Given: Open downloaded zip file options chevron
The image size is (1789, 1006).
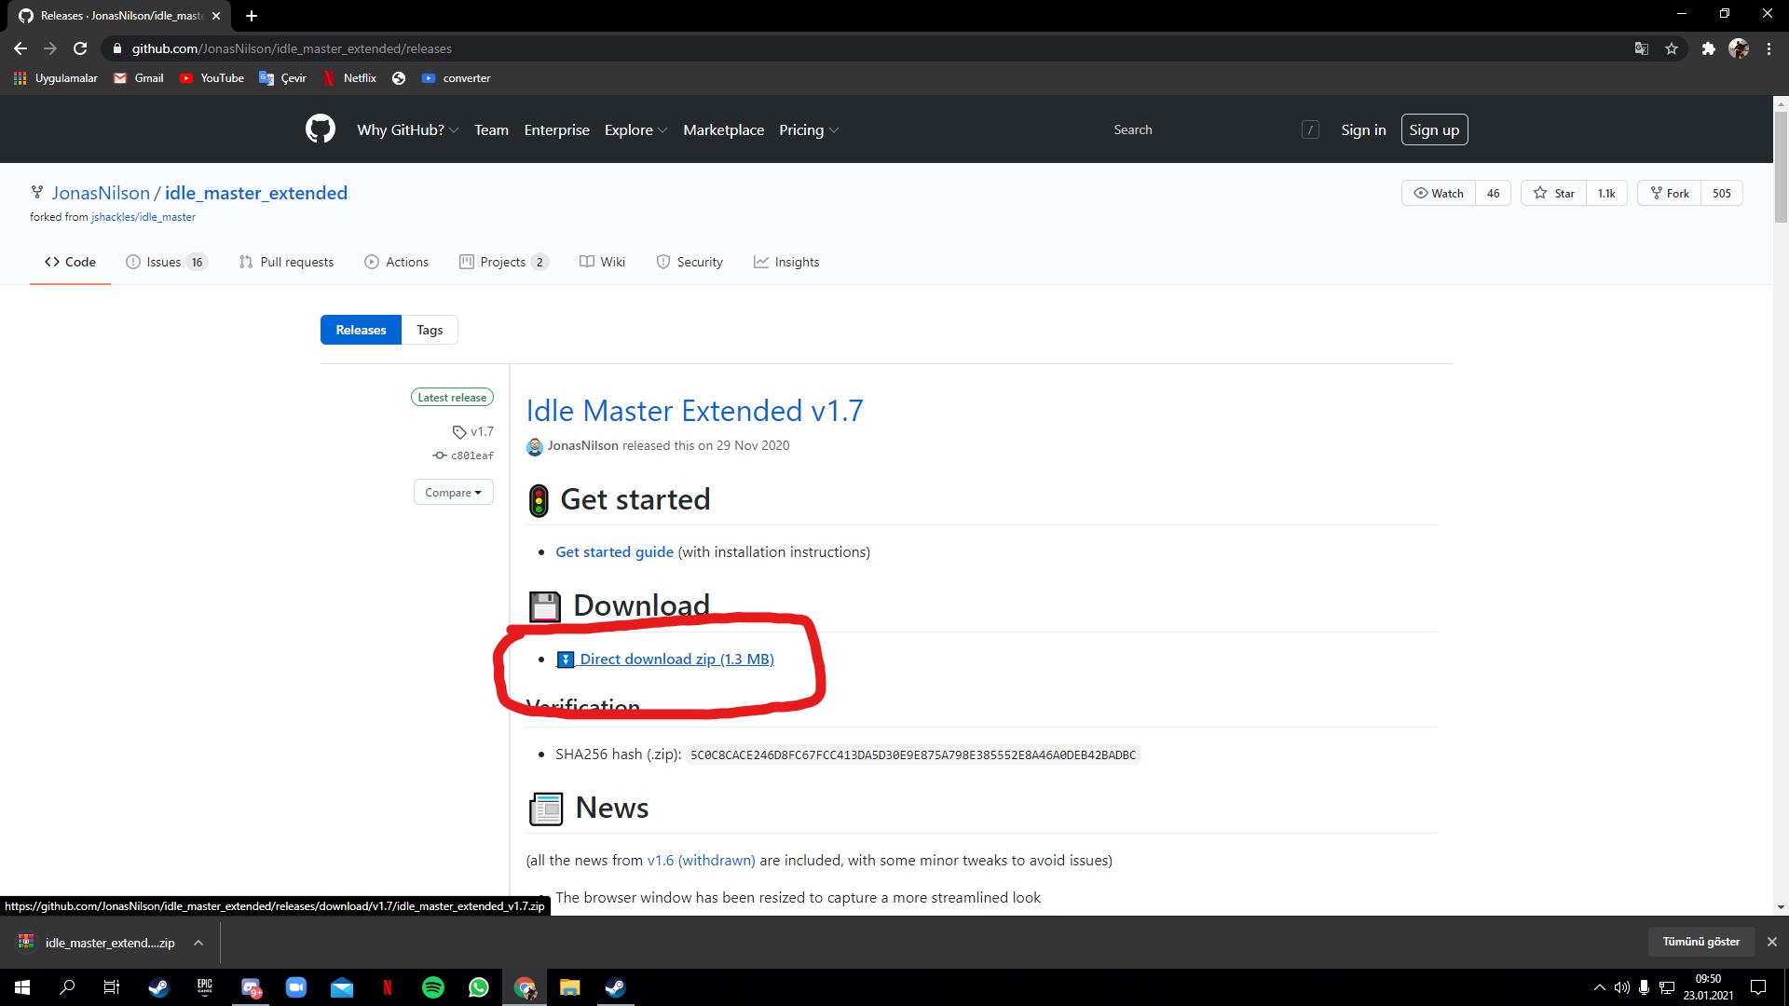Looking at the screenshot, I should 198,943.
